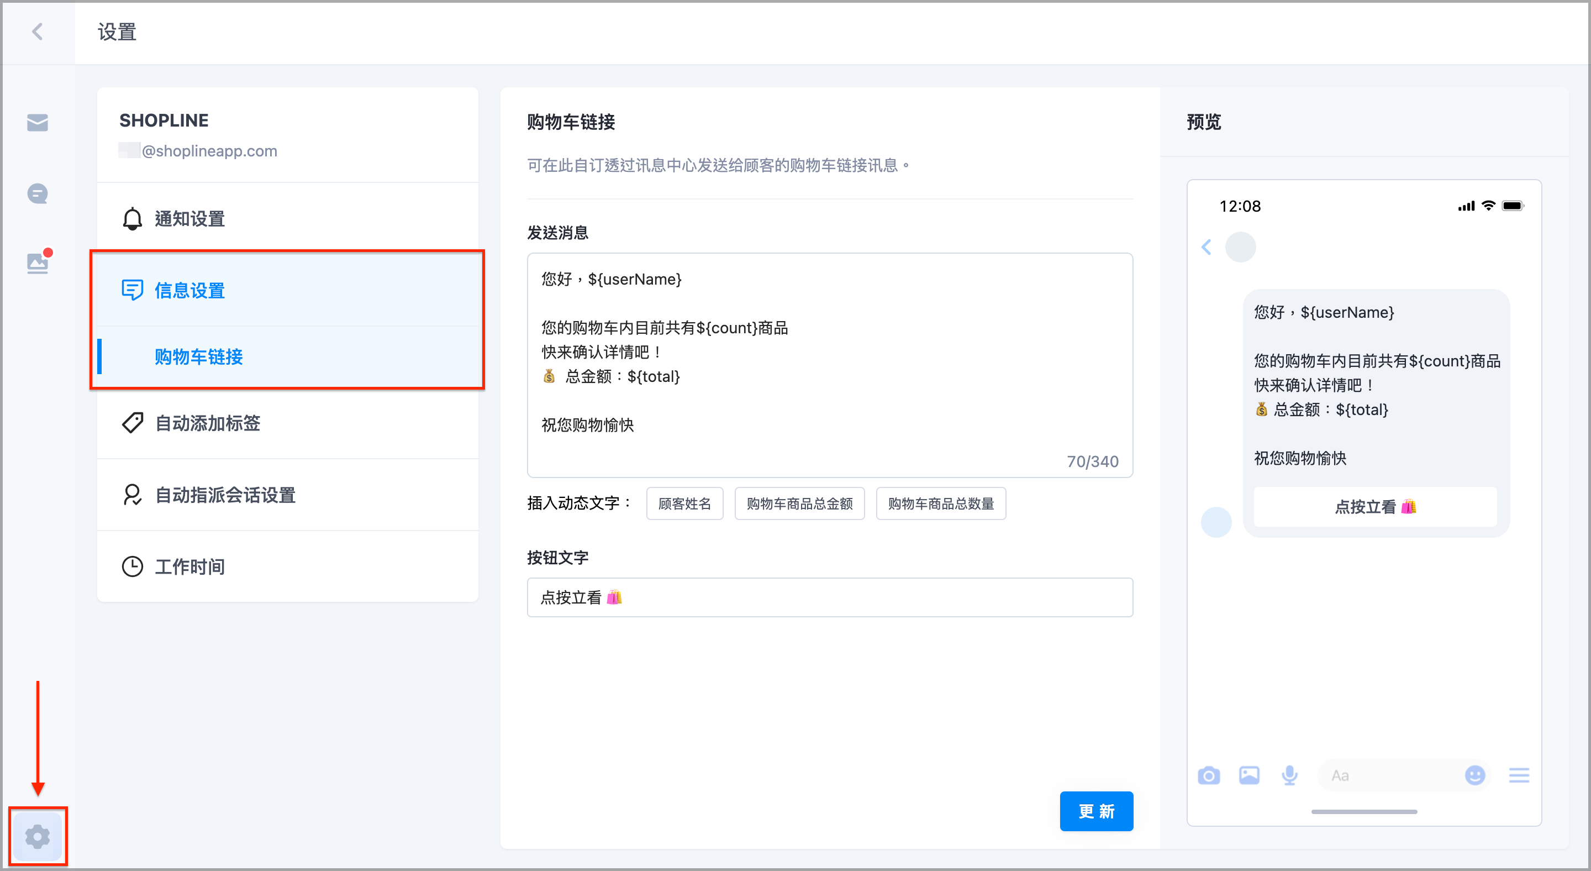Image resolution: width=1591 pixels, height=871 pixels.
Task: Click the emoji smiley icon in preview
Action: pos(1475,775)
